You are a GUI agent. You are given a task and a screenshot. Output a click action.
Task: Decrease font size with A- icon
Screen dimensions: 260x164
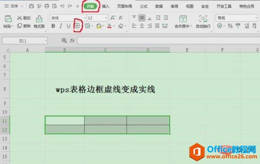coord(121,18)
